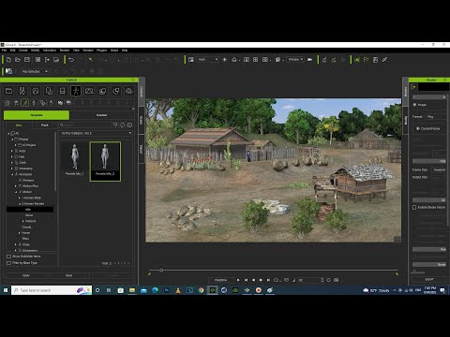Open the Animation menu
This screenshot has width=450, height=337.
click(50, 51)
